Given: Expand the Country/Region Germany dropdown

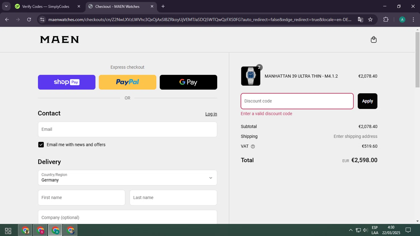Looking at the screenshot, I should click(x=127, y=178).
